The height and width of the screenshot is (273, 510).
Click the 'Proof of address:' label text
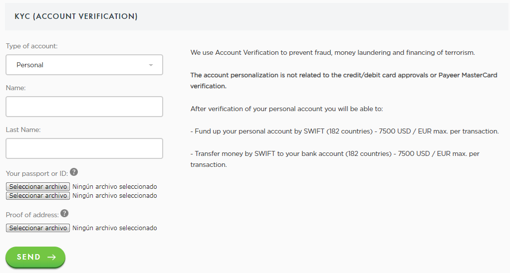(32, 215)
